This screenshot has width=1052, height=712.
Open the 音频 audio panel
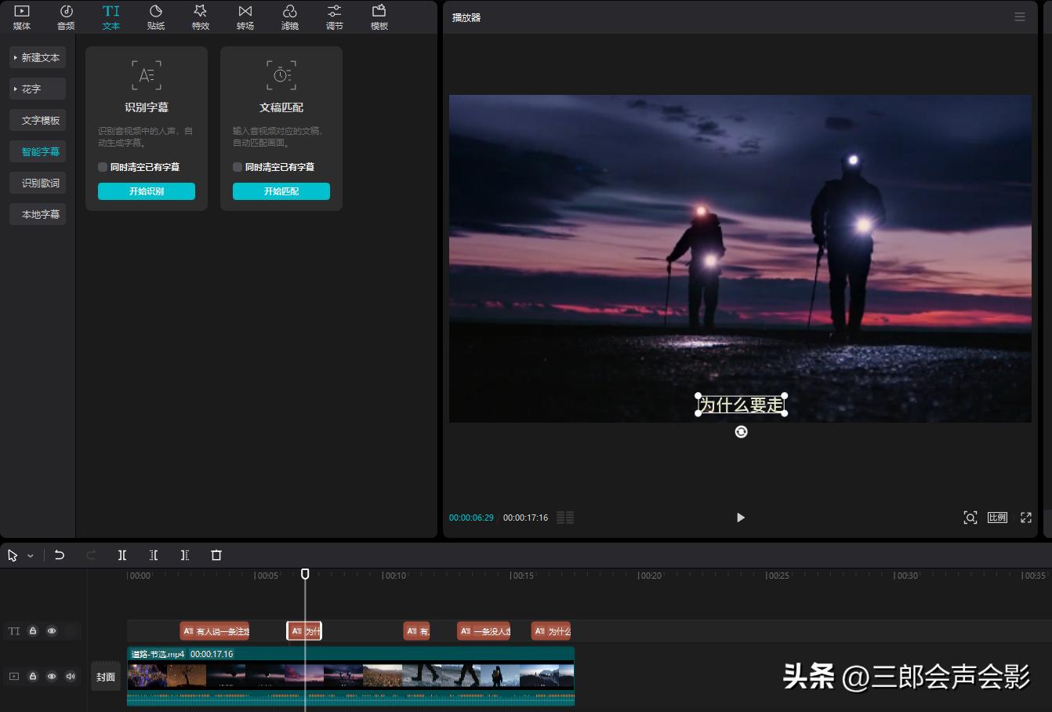pyautogui.click(x=65, y=16)
